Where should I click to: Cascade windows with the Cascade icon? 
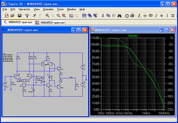[90, 16]
